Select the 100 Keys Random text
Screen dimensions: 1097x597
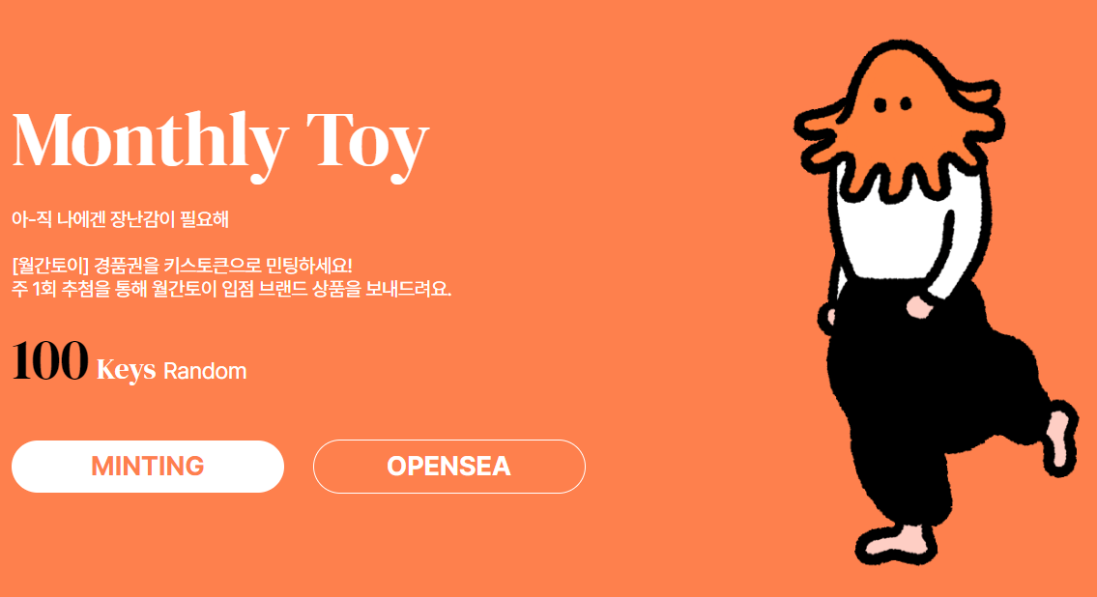130,362
